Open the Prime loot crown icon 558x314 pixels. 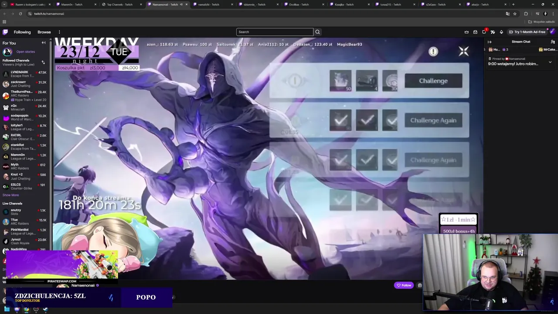pyautogui.click(x=466, y=32)
